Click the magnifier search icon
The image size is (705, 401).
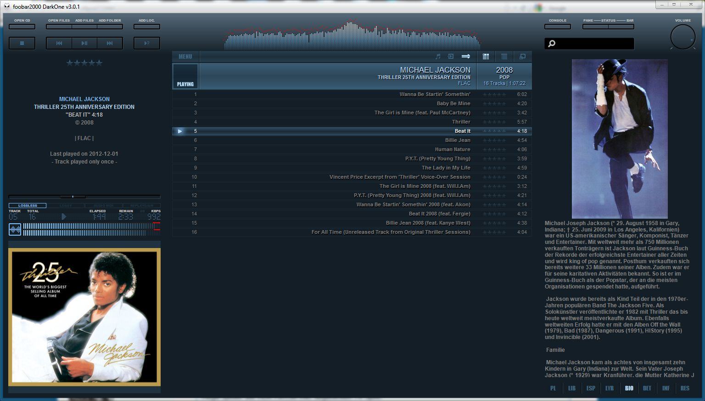552,44
